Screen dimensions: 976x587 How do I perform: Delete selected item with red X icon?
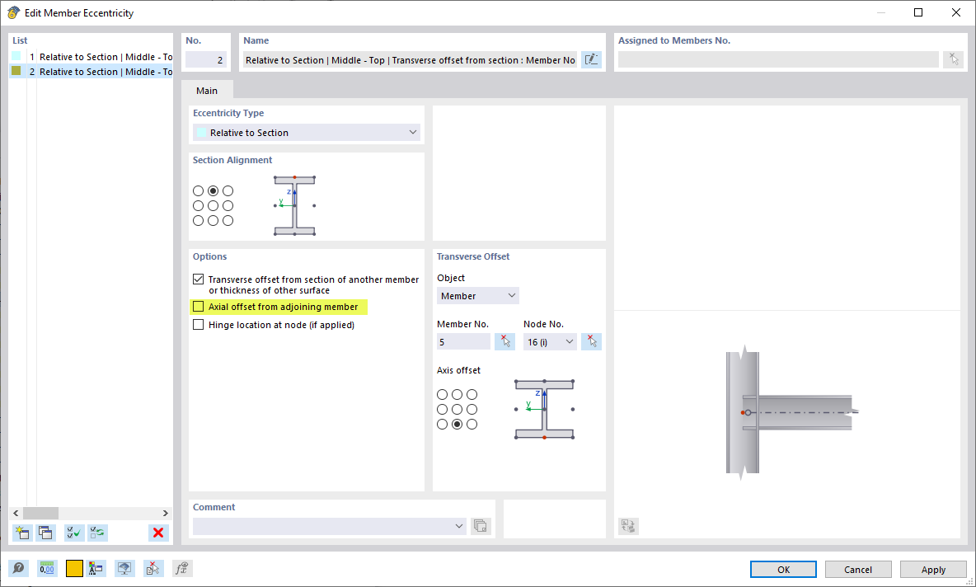click(x=158, y=533)
